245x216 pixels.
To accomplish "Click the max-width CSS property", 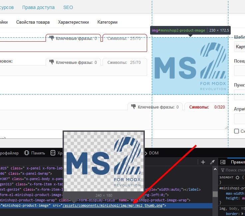I will point(235,193).
